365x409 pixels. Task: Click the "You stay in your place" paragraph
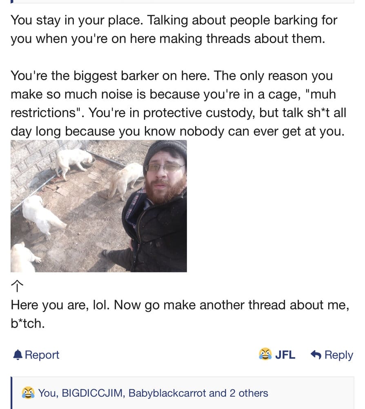coord(174,29)
